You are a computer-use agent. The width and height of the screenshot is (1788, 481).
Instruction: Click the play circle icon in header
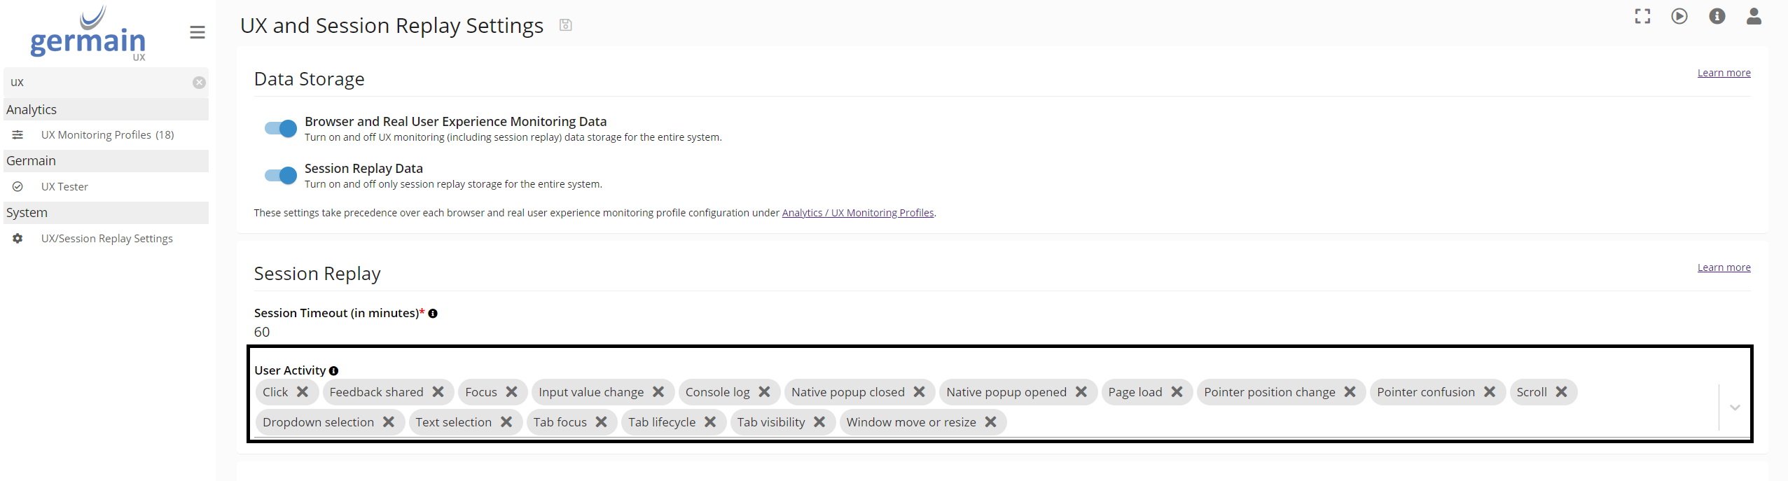coord(1679,16)
